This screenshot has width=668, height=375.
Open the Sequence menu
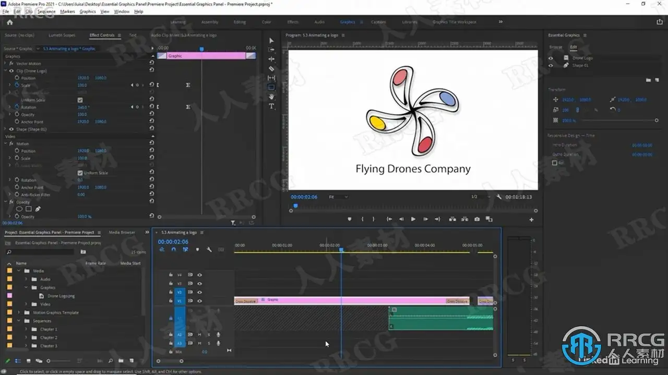(x=46, y=11)
